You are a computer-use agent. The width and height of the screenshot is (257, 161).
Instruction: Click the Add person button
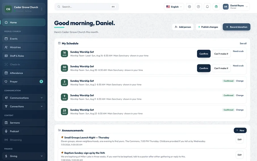click(183, 27)
